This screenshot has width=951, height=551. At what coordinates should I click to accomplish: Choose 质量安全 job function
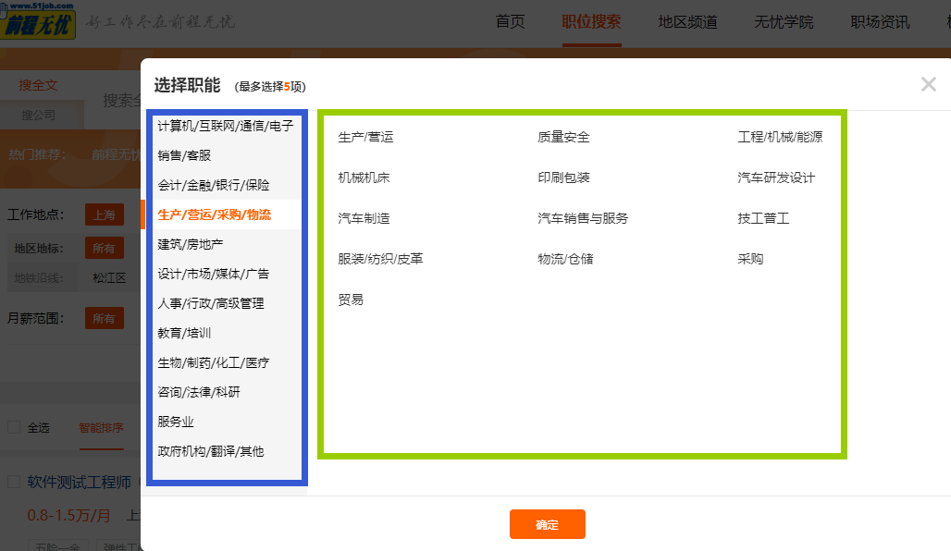563,137
